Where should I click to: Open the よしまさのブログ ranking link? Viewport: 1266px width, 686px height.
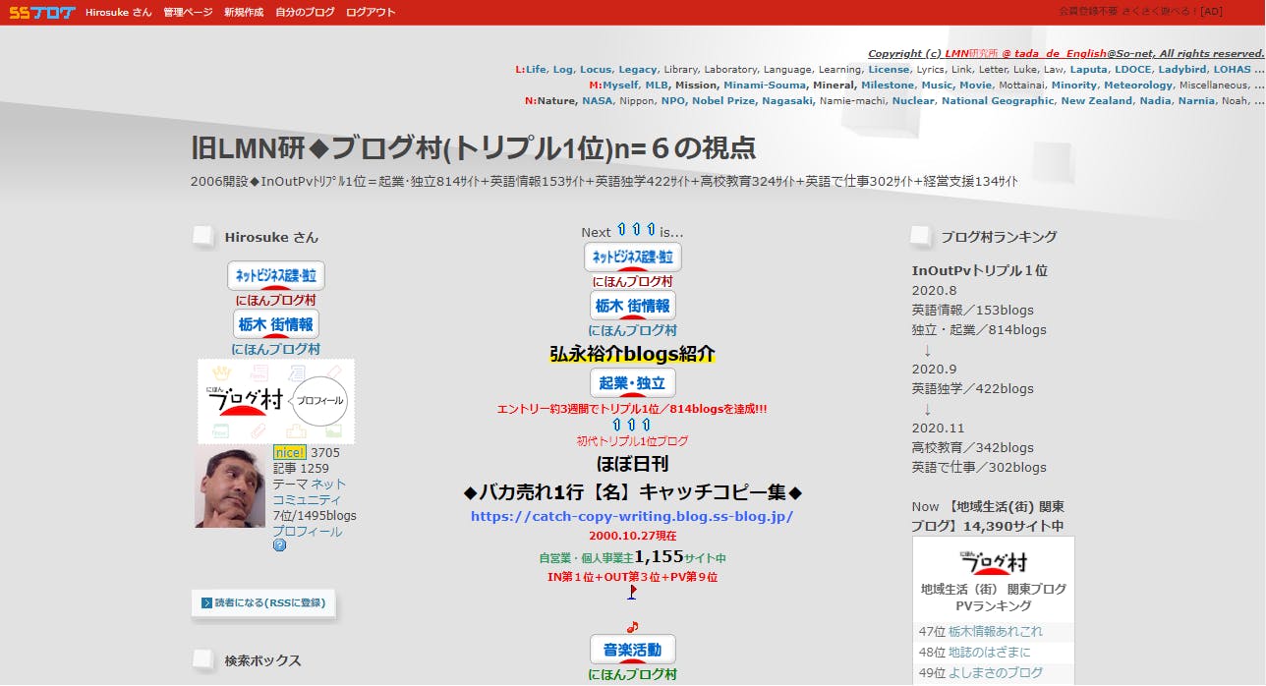coord(996,673)
